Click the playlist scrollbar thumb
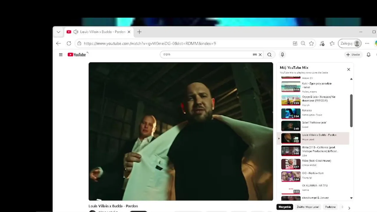This screenshot has width=377, height=212. [x=351, y=111]
